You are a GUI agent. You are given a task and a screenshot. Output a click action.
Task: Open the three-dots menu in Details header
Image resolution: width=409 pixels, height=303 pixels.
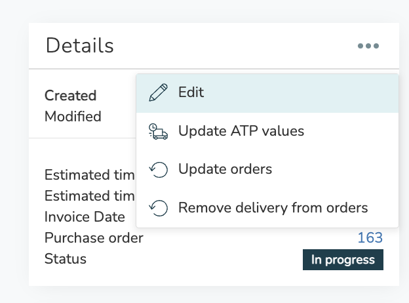(x=368, y=46)
